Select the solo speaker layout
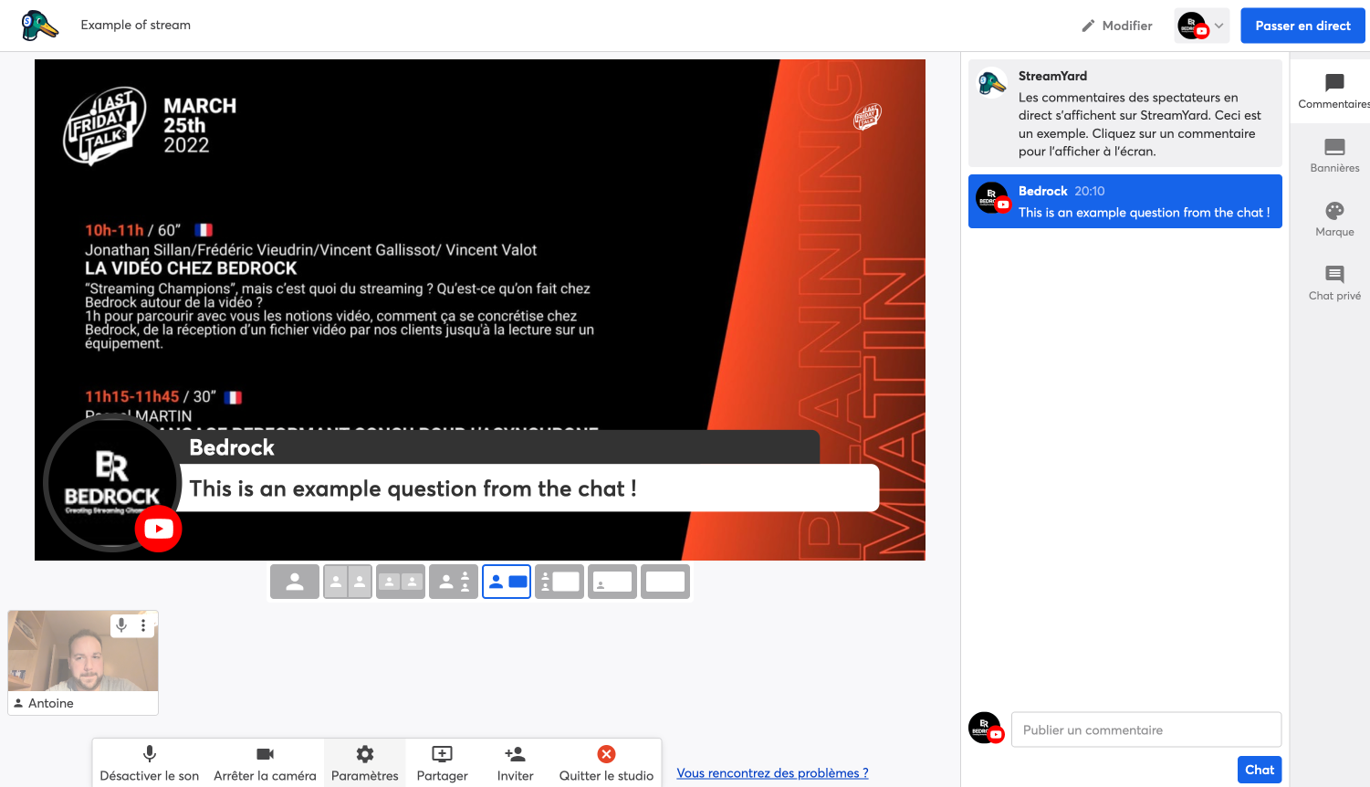Viewport: 1370px width, 787px height. (294, 581)
